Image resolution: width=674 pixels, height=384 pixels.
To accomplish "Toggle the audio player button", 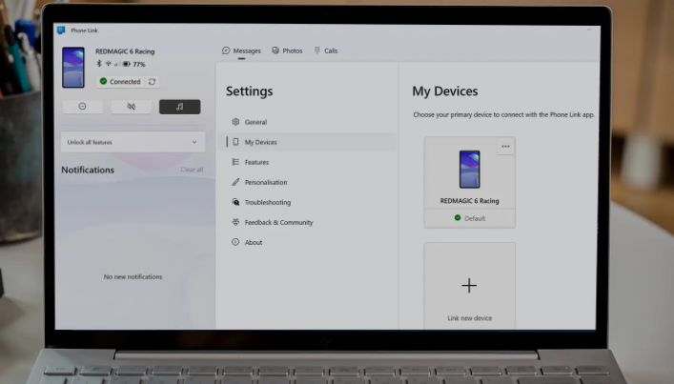I will tap(179, 107).
